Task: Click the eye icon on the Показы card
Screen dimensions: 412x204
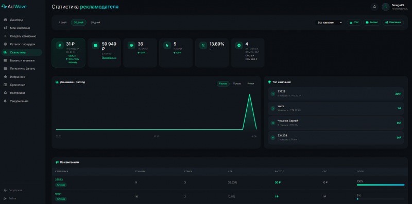Action: [x=131, y=45]
